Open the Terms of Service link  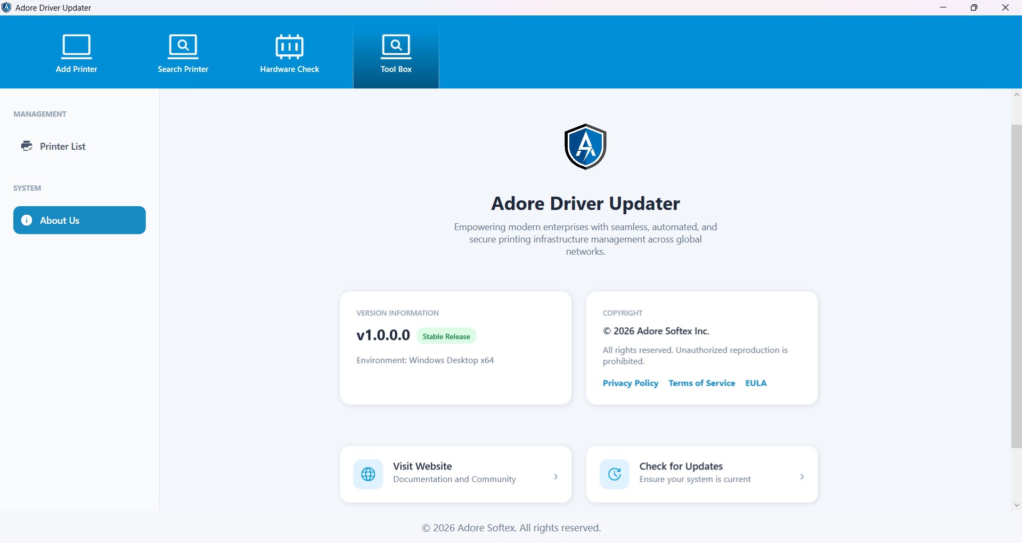702,383
